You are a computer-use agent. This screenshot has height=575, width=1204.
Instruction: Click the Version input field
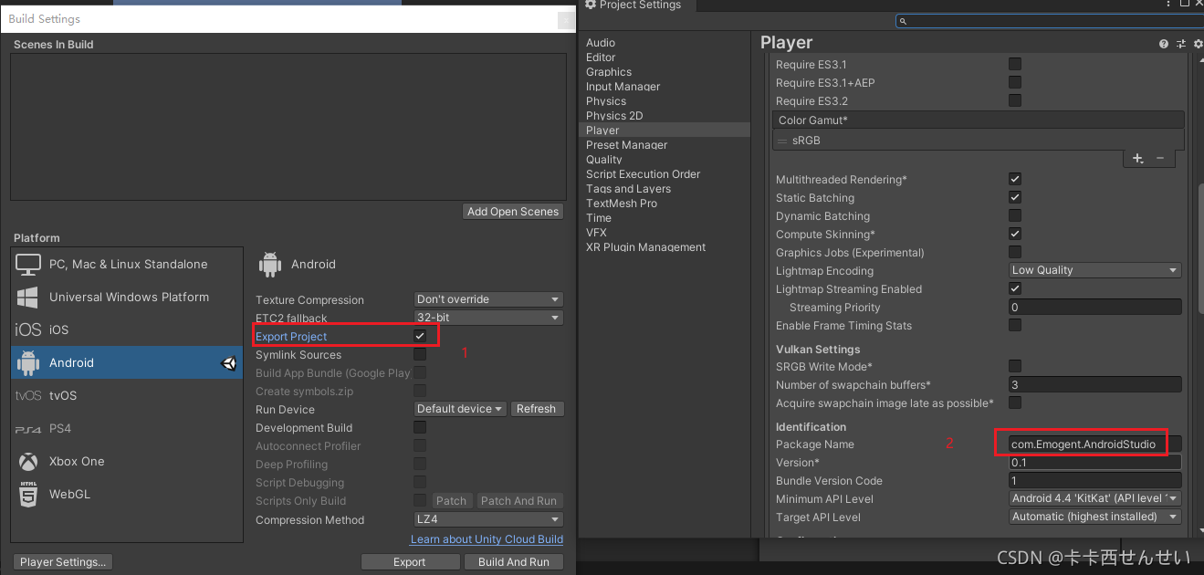pyautogui.click(x=1095, y=462)
